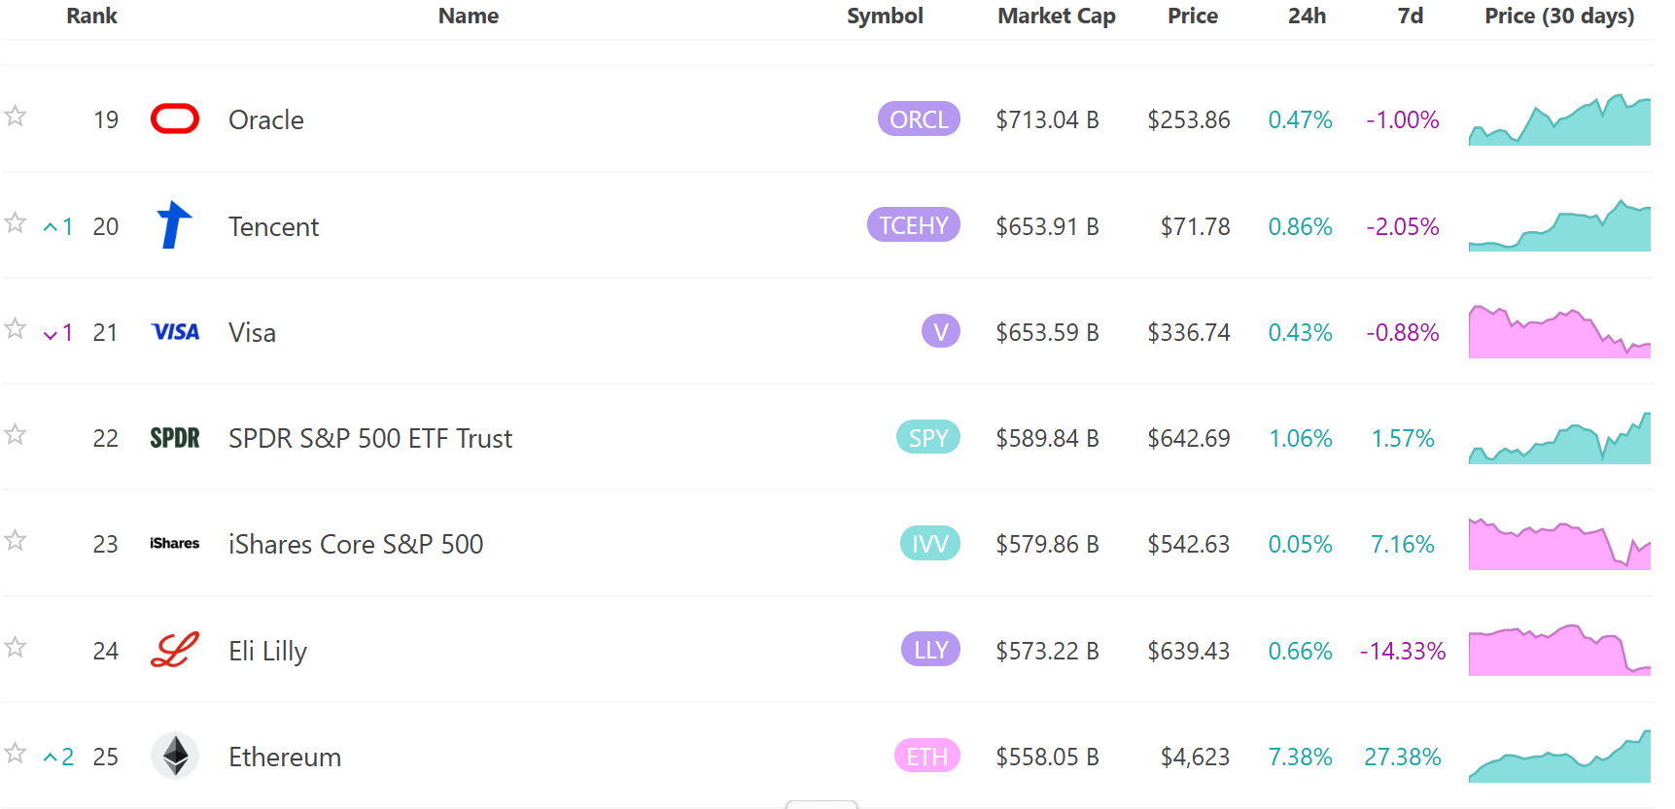The image size is (1675, 809).
Task: Open the iShares Core S&P 500 link
Action: (356, 544)
